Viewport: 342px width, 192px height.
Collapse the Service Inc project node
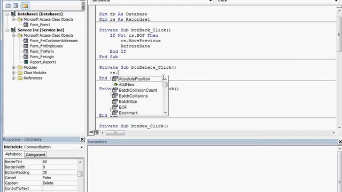(7, 30)
